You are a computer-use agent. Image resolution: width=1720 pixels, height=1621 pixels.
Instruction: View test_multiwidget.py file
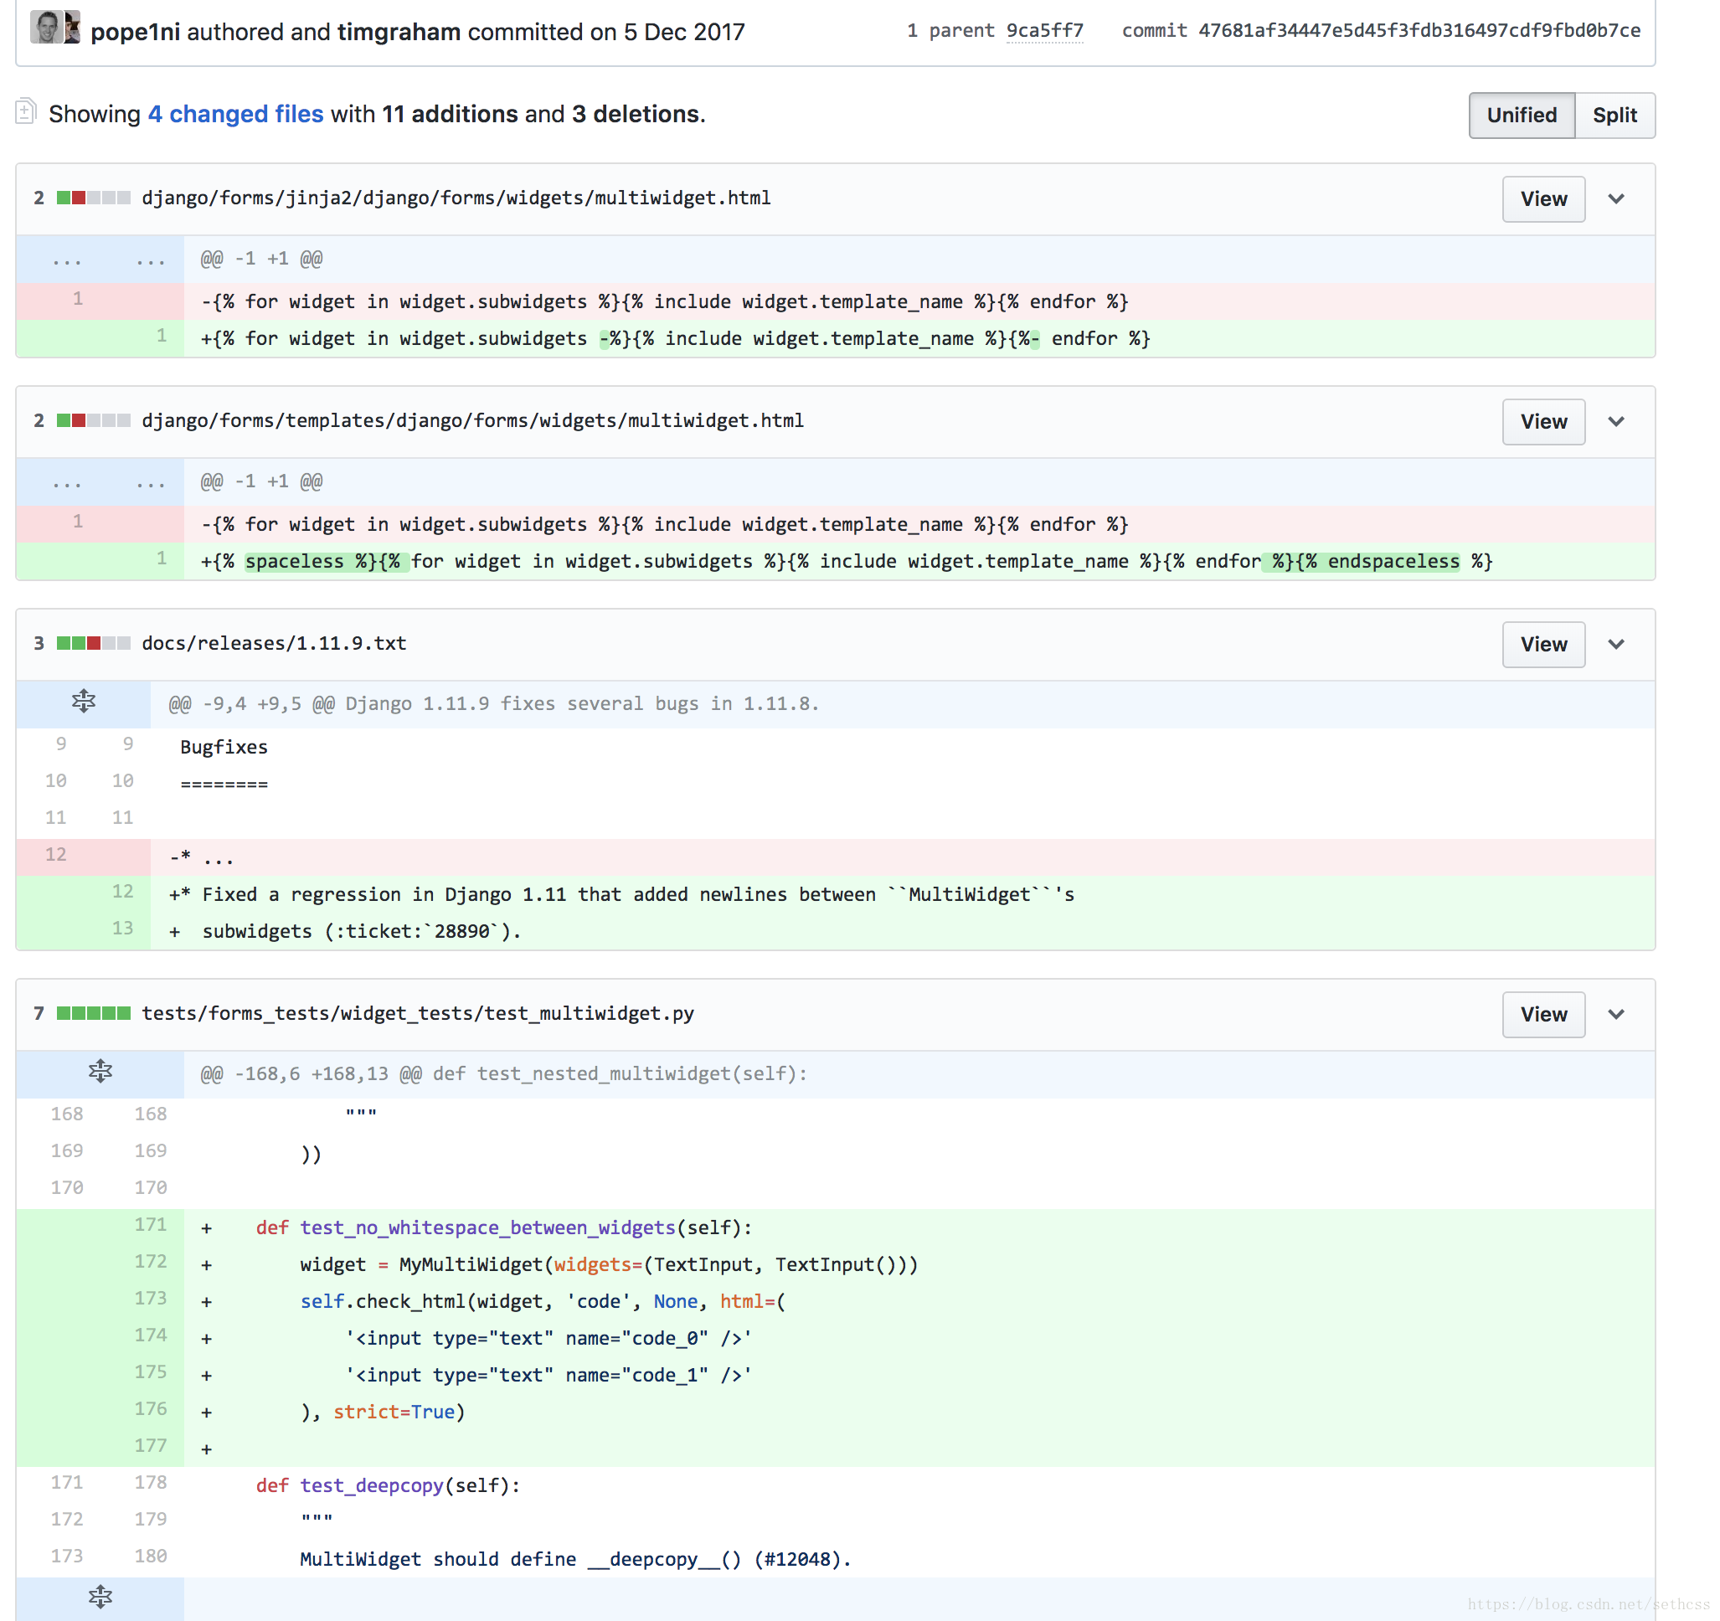[x=1543, y=1015]
